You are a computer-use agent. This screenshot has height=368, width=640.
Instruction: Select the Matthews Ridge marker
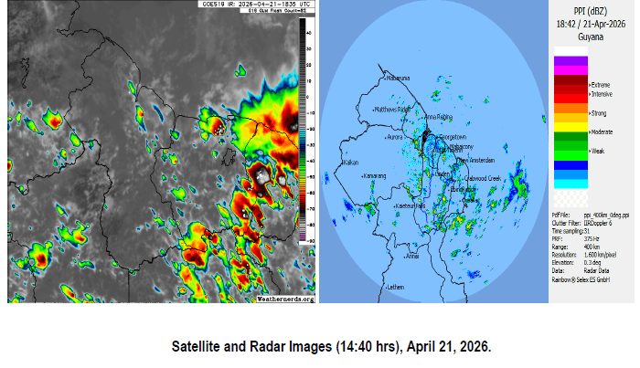tap(375, 110)
